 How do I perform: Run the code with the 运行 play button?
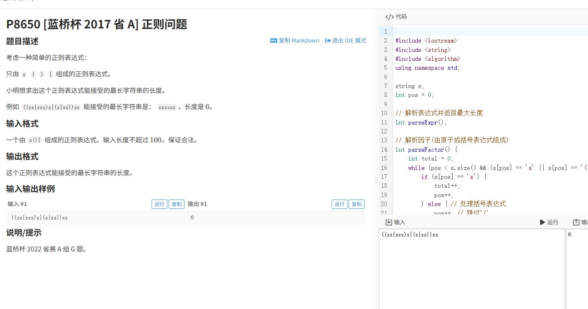[x=549, y=222]
